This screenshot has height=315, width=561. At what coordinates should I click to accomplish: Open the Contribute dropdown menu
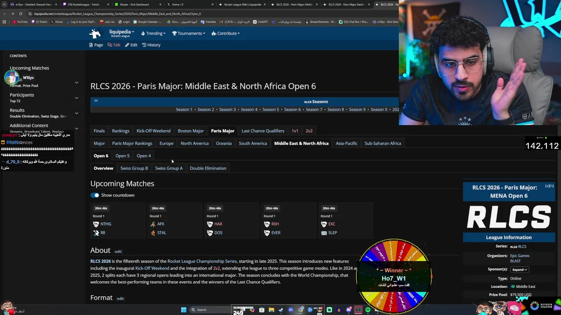click(225, 33)
